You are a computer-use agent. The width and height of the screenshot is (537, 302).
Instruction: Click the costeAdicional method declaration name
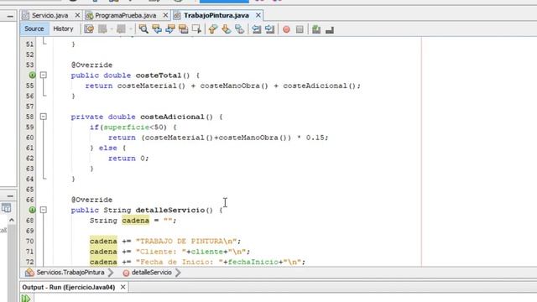[172, 117]
